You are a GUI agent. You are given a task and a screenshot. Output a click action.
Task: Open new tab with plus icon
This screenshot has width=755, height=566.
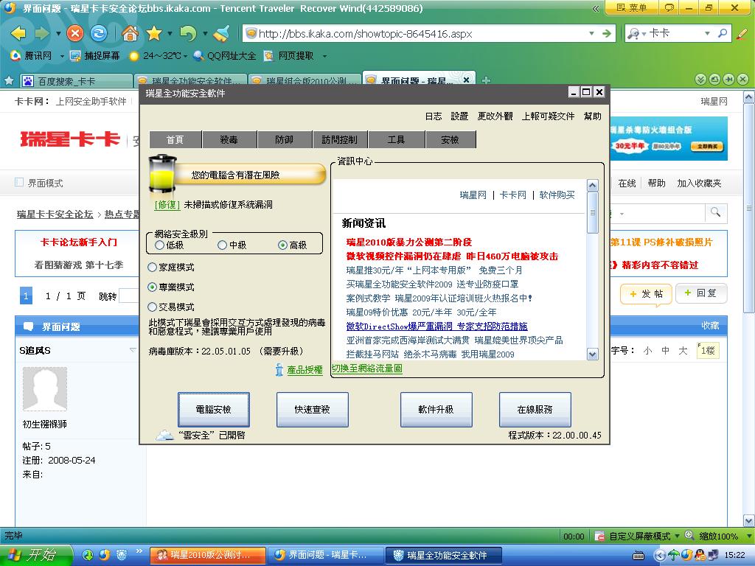click(x=487, y=80)
